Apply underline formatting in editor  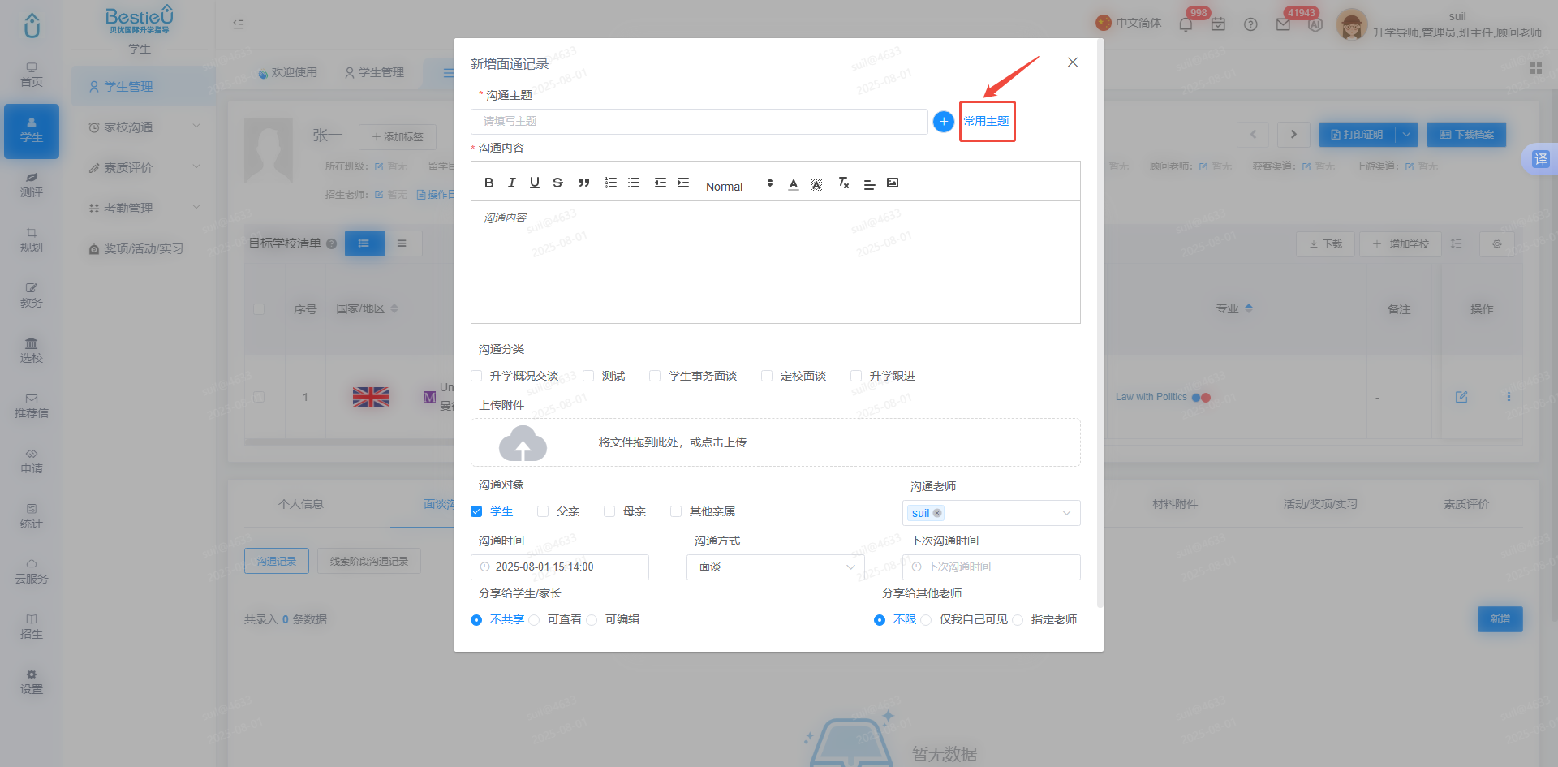coord(535,183)
